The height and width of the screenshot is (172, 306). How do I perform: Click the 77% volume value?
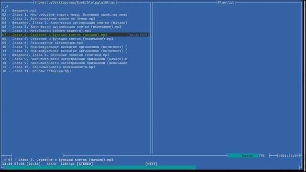tap(262, 156)
